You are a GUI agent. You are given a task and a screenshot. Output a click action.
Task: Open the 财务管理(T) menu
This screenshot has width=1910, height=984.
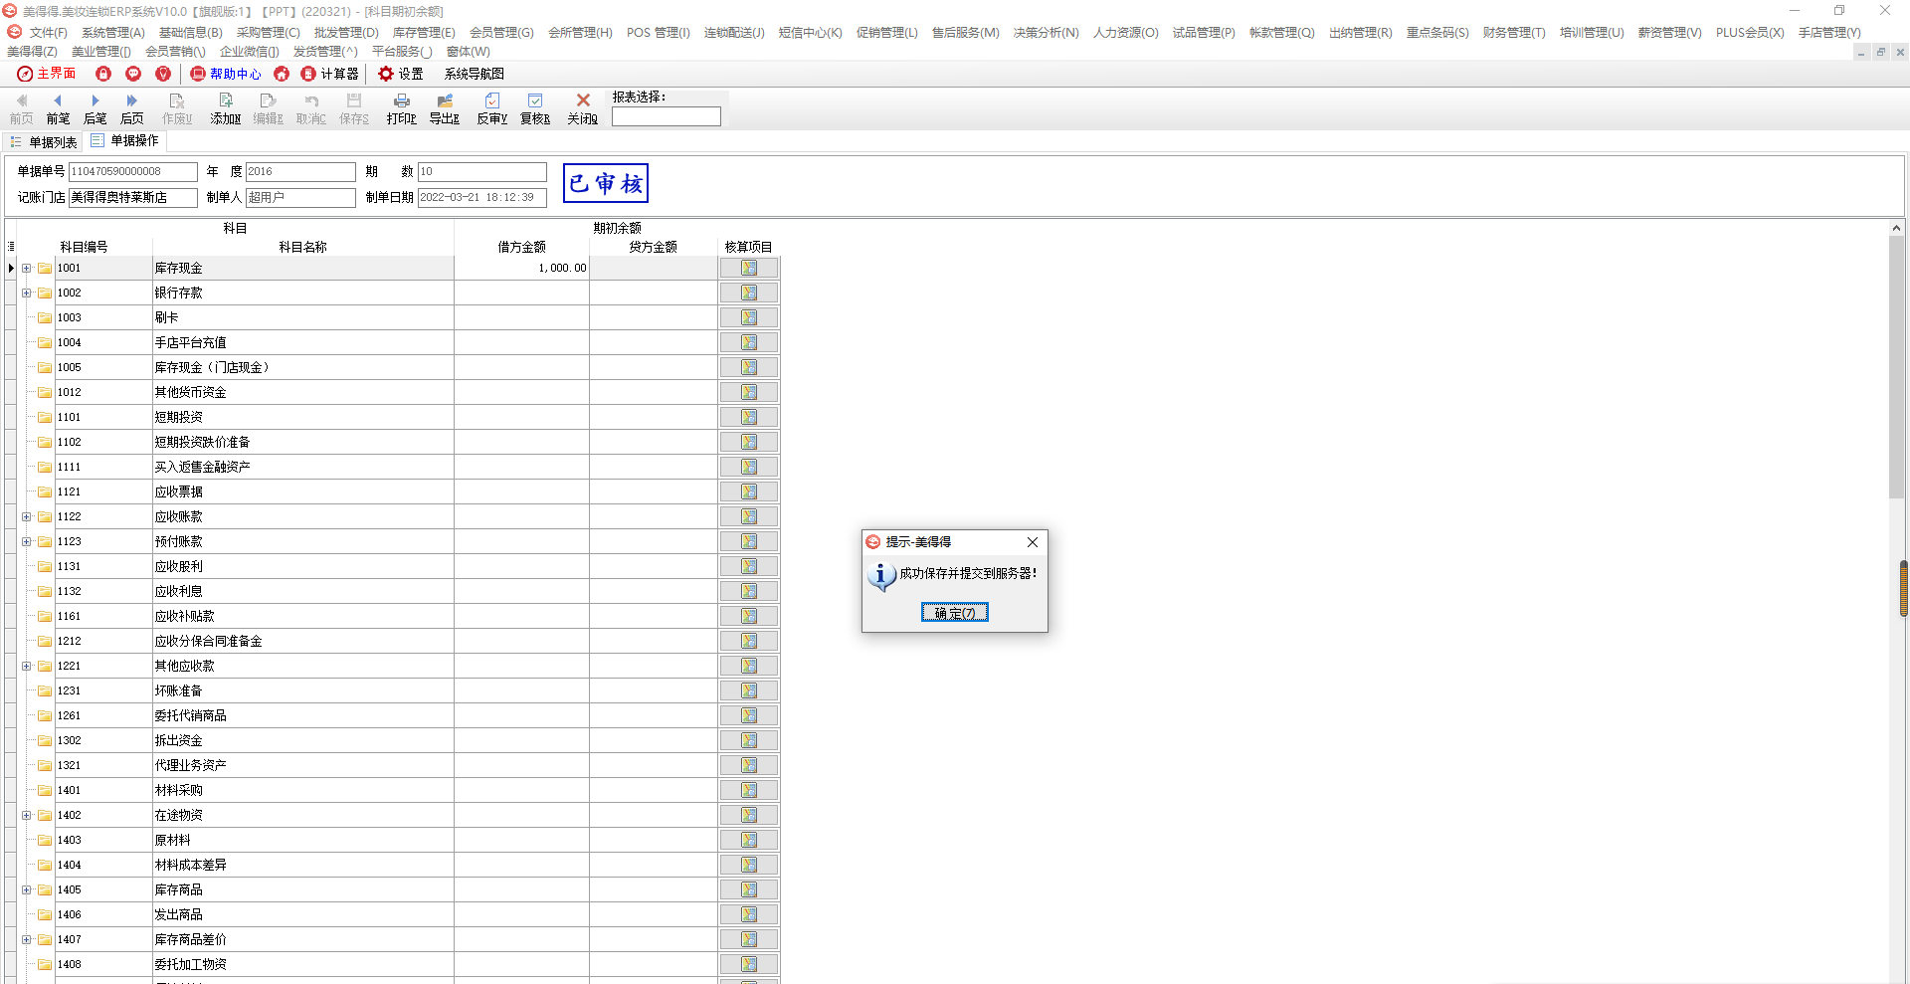pyautogui.click(x=1514, y=33)
